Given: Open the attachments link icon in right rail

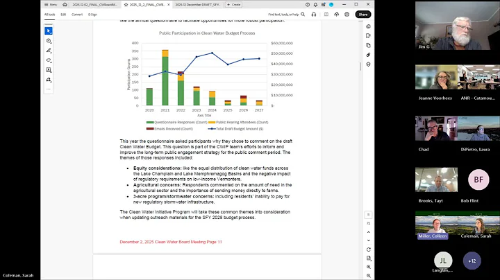Looking at the screenshot, I should pyautogui.click(x=368, y=55).
